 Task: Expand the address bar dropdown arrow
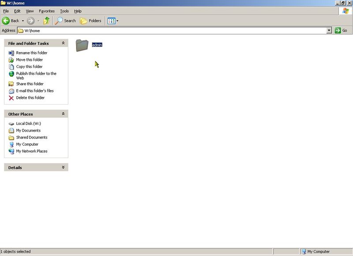[x=329, y=30]
